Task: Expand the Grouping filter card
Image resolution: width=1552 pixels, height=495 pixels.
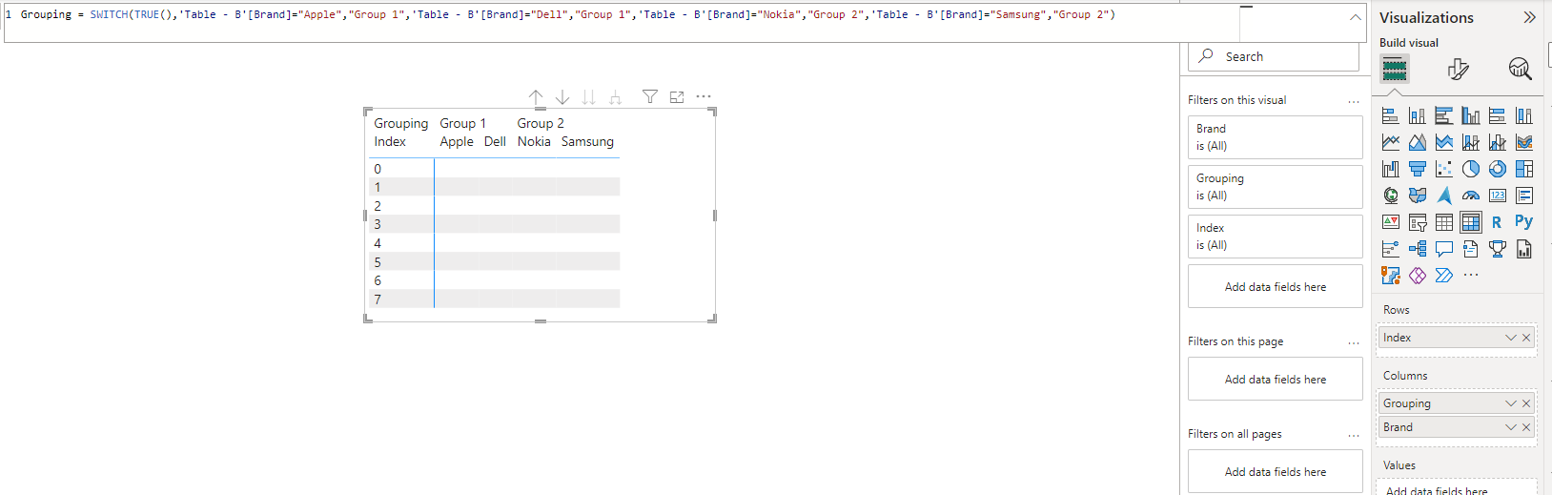Action: (1276, 187)
